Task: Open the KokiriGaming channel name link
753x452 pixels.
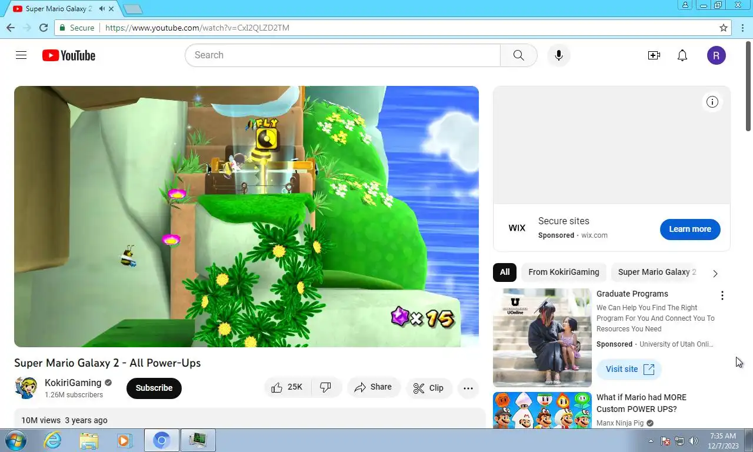Action: click(x=73, y=383)
